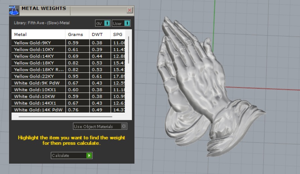Click the Metal Weights scale icon

pyautogui.click(x=14, y=10)
